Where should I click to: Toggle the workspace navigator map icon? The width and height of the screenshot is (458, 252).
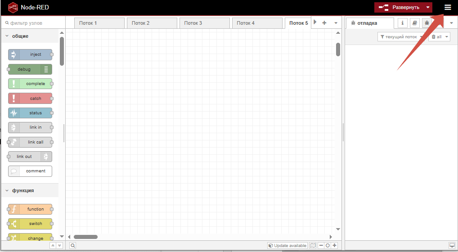point(313,246)
